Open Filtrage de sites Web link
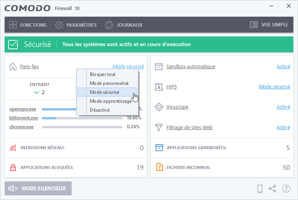298x200 pixels. tap(190, 127)
